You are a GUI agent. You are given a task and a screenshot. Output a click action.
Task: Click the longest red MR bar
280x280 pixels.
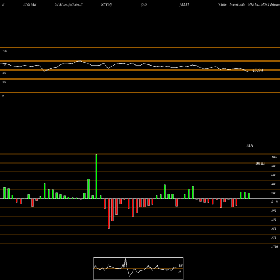point(109,214)
